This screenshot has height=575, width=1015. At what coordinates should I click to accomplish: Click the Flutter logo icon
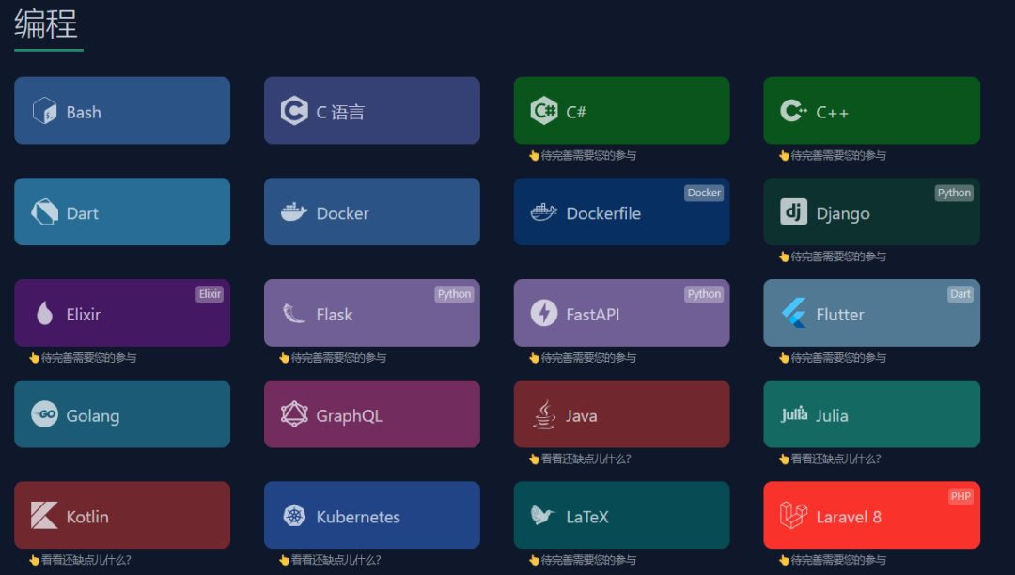tap(793, 313)
